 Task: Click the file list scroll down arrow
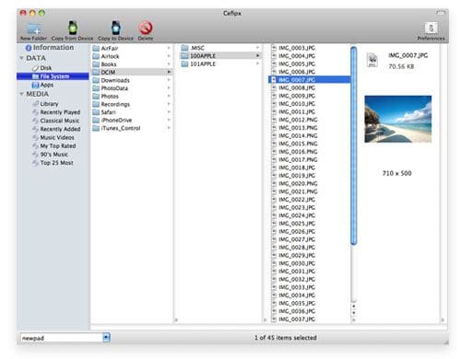click(x=354, y=313)
